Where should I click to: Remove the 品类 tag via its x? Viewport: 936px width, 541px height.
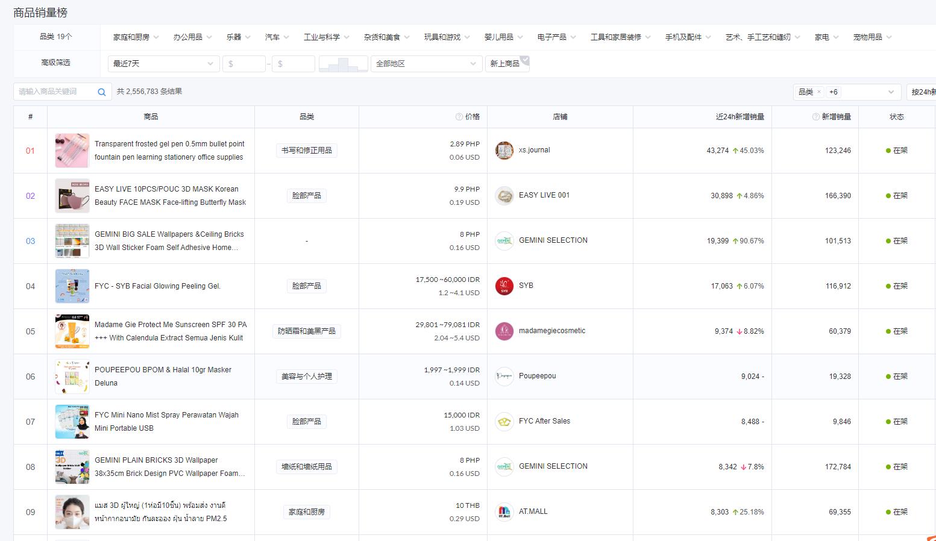pos(819,92)
